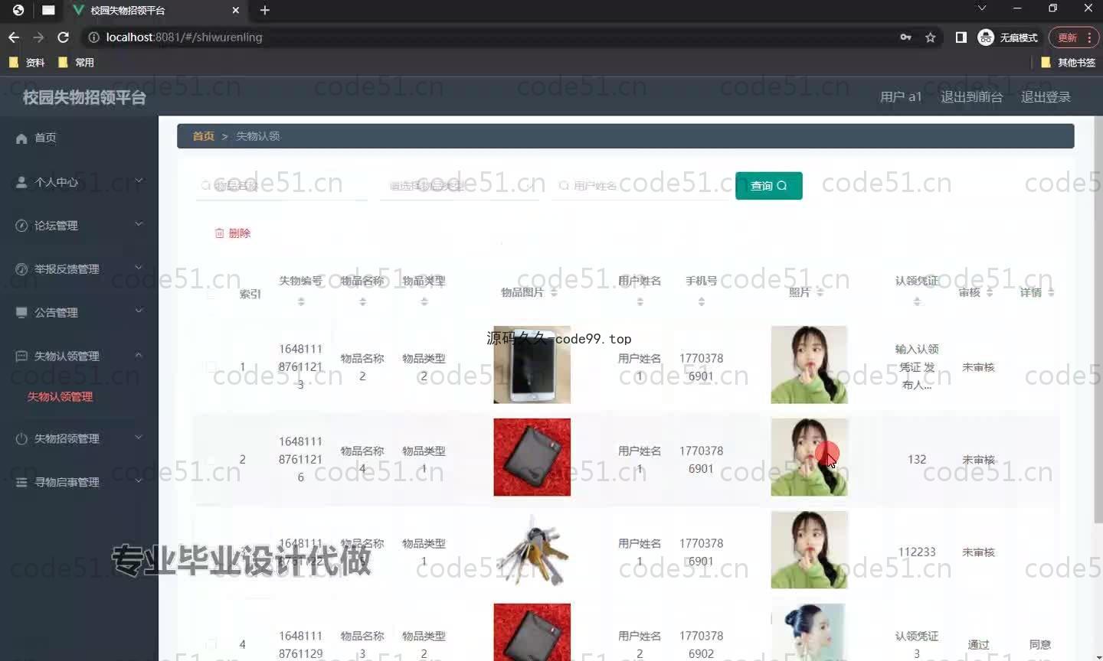Click the 公告管理 sidebar icon
Screen dimensions: 1103x661
point(21,312)
